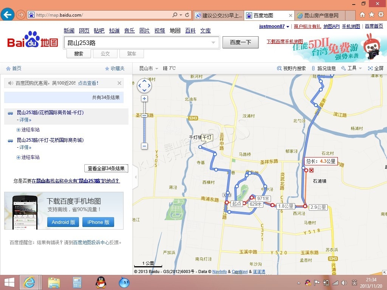Open the 新闻 navigation link
Image resolution: width=387 pixels, height=290 pixels.
69,31
